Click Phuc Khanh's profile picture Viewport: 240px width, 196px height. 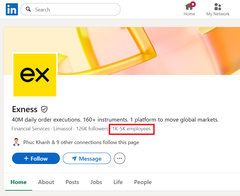pos(16,142)
